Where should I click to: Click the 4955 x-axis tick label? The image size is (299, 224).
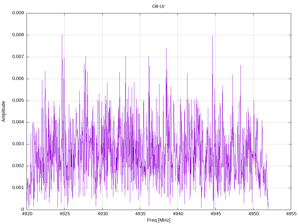[x=291, y=214]
